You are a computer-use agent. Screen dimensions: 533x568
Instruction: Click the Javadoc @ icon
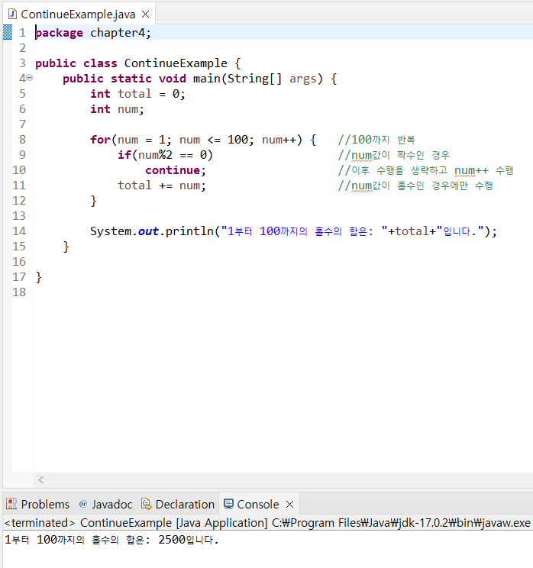[83, 504]
